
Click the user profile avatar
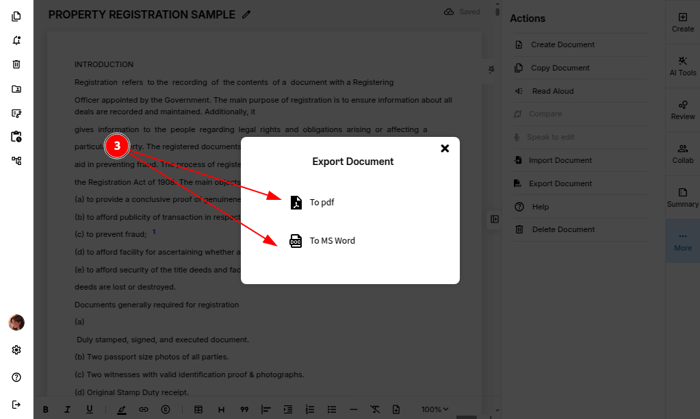pos(16,322)
